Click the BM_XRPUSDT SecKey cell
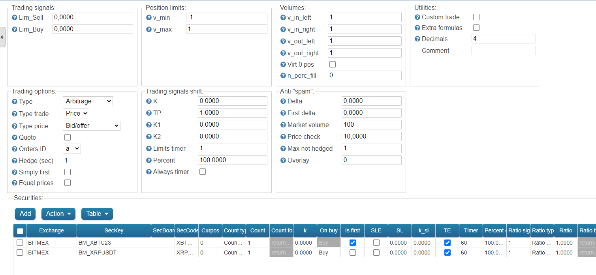The width and height of the screenshot is (596, 275). coord(114,253)
